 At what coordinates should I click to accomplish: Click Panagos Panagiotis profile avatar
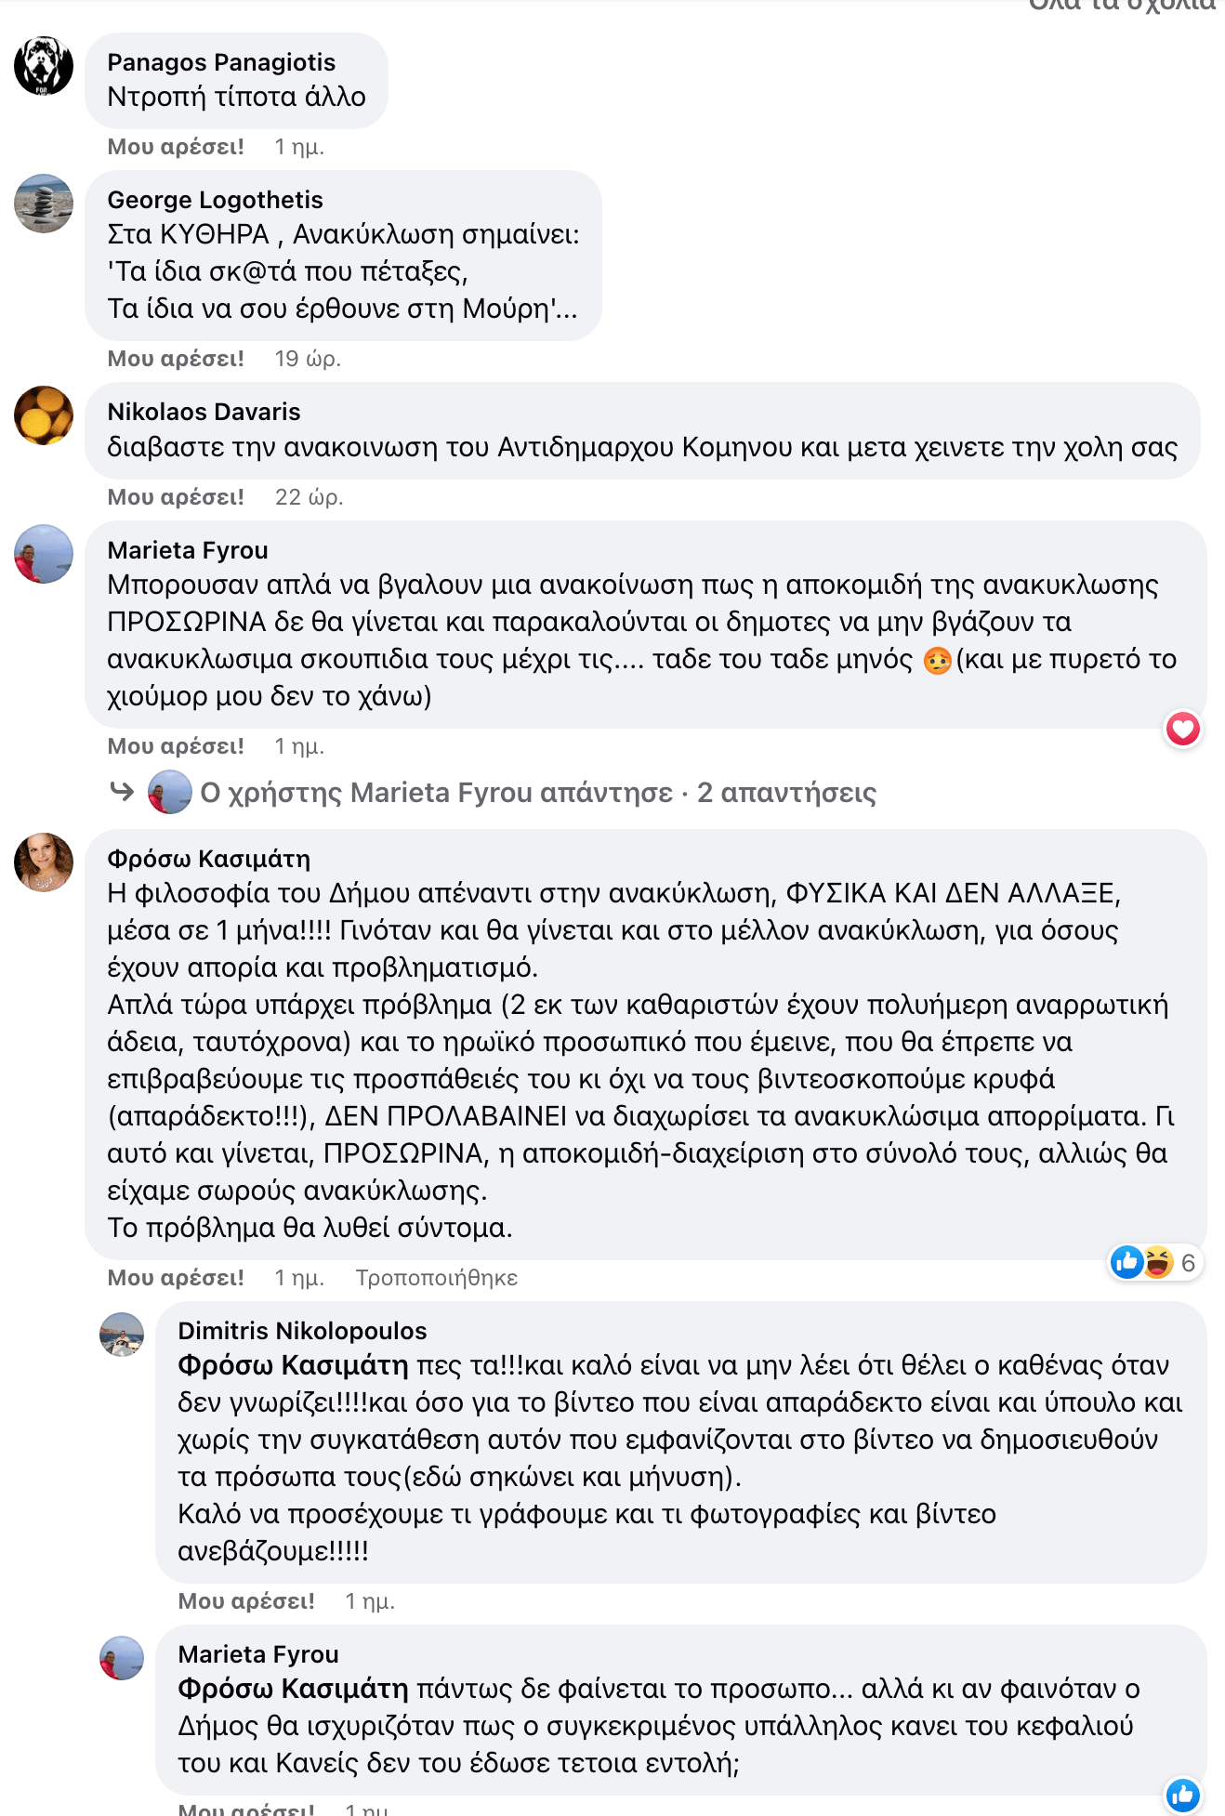pyautogui.click(x=44, y=66)
